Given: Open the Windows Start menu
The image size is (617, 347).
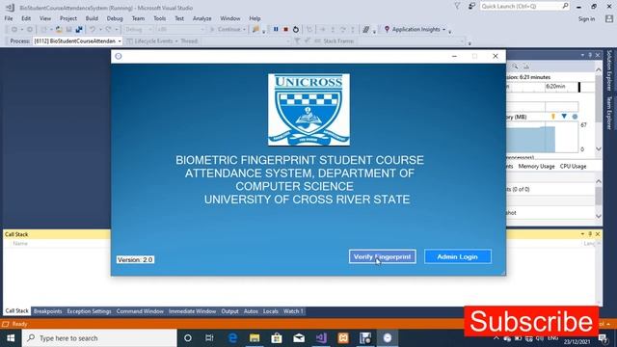Looking at the screenshot, I should point(11,338).
